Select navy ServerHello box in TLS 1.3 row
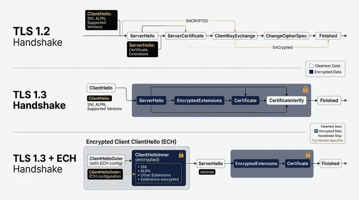The image size is (359, 200). click(x=151, y=101)
